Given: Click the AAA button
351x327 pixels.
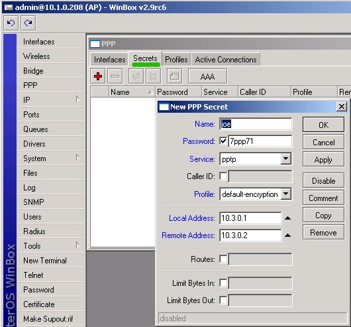Looking at the screenshot, I should [x=207, y=76].
